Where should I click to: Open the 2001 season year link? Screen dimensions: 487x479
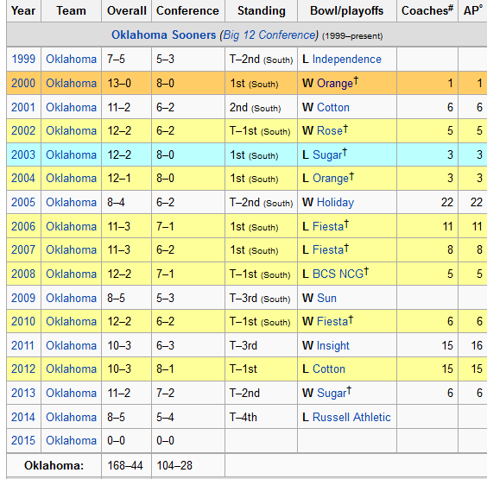pyautogui.click(x=23, y=107)
